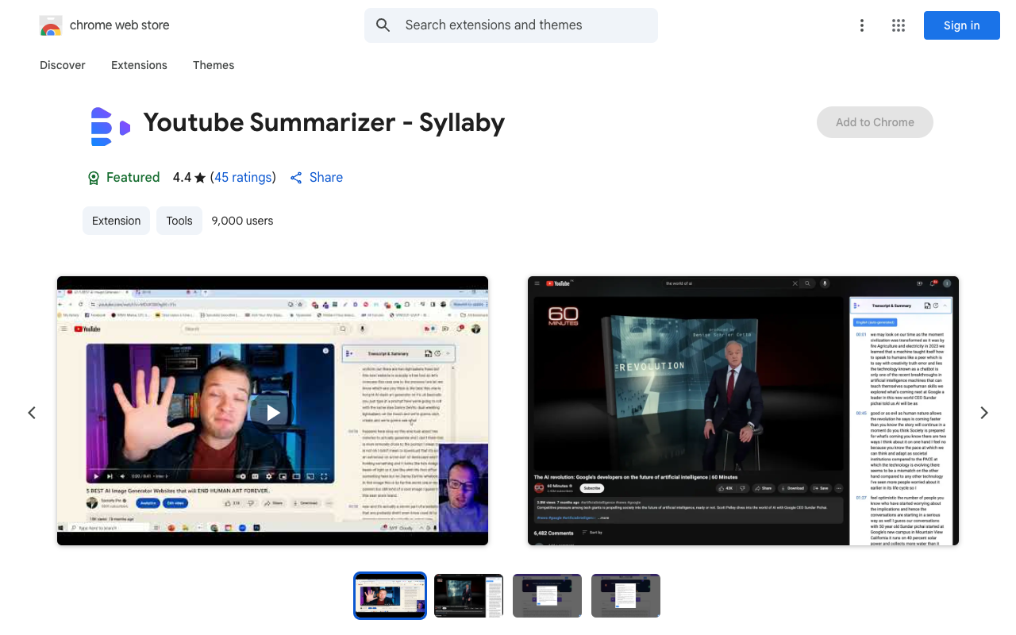Click the Syllaby extension logo icon
The height and width of the screenshot is (635, 1016).
click(x=110, y=126)
